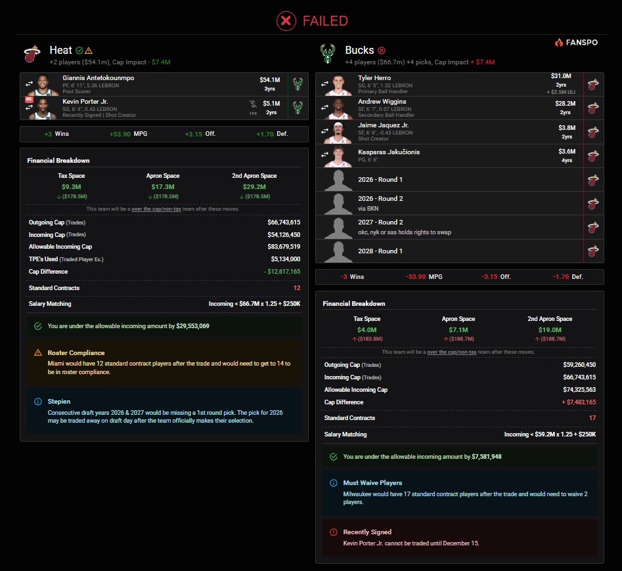Open Kasparas Jakučionis player name

389,152
